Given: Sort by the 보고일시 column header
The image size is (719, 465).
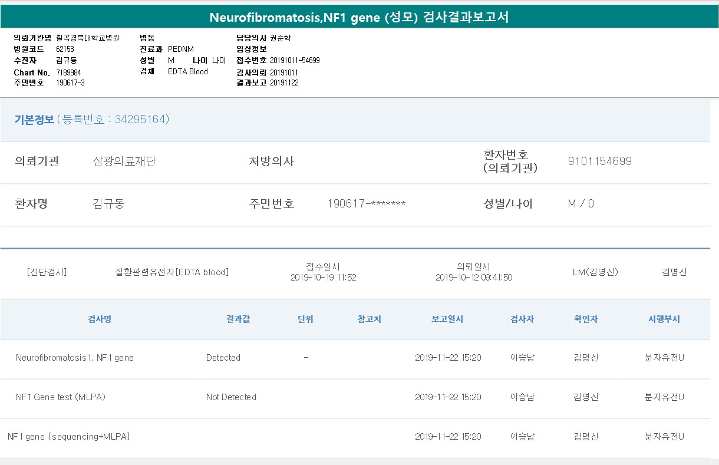Looking at the screenshot, I should pos(447,319).
